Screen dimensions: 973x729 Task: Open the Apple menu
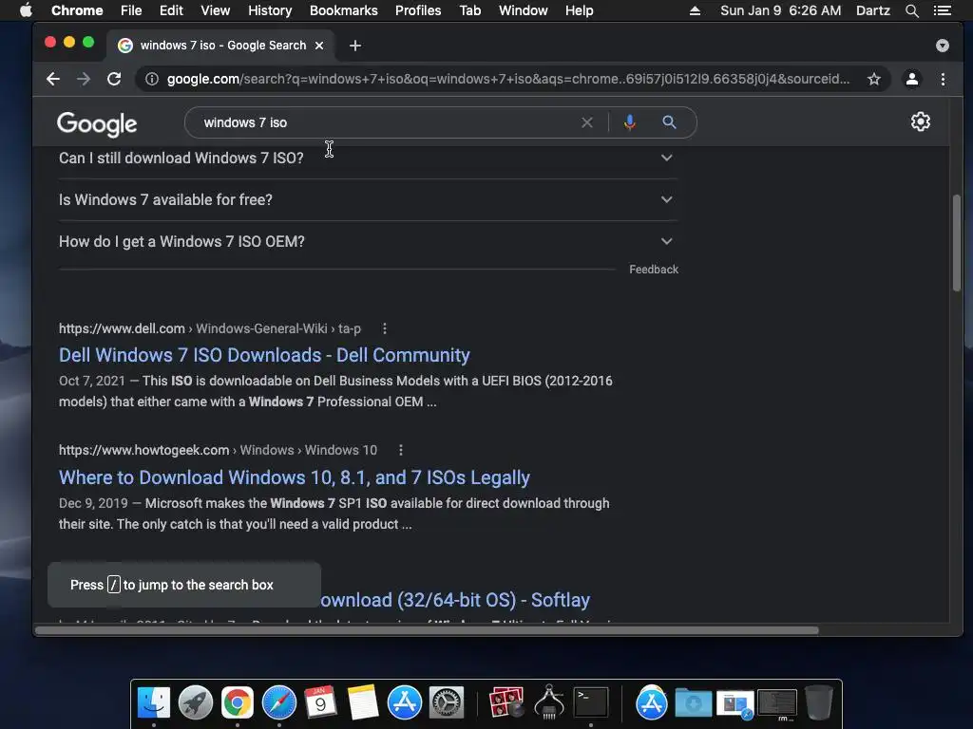pos(26,10)
